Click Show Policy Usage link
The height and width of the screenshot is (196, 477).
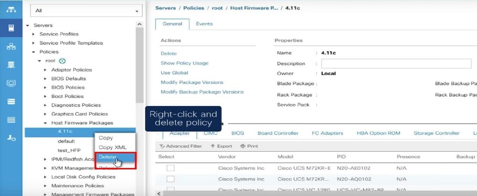click(184, 63)
